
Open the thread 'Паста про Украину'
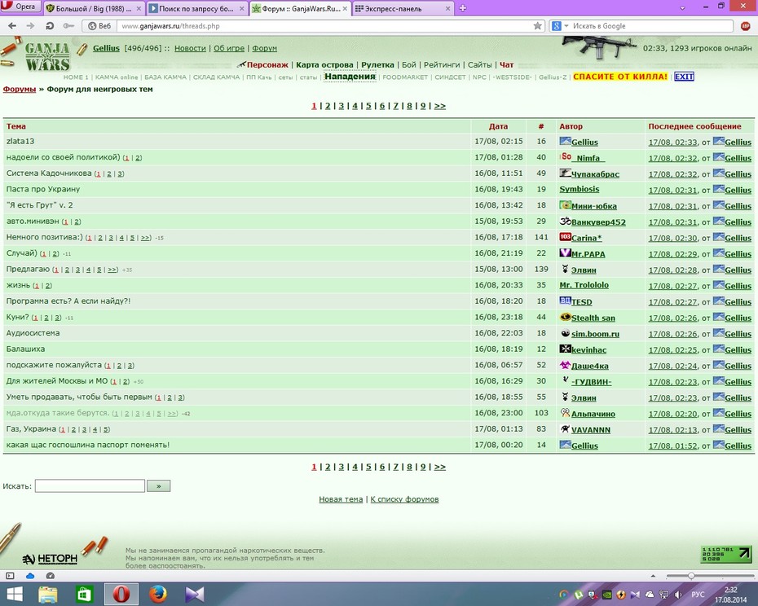click(x=43, y=189)
